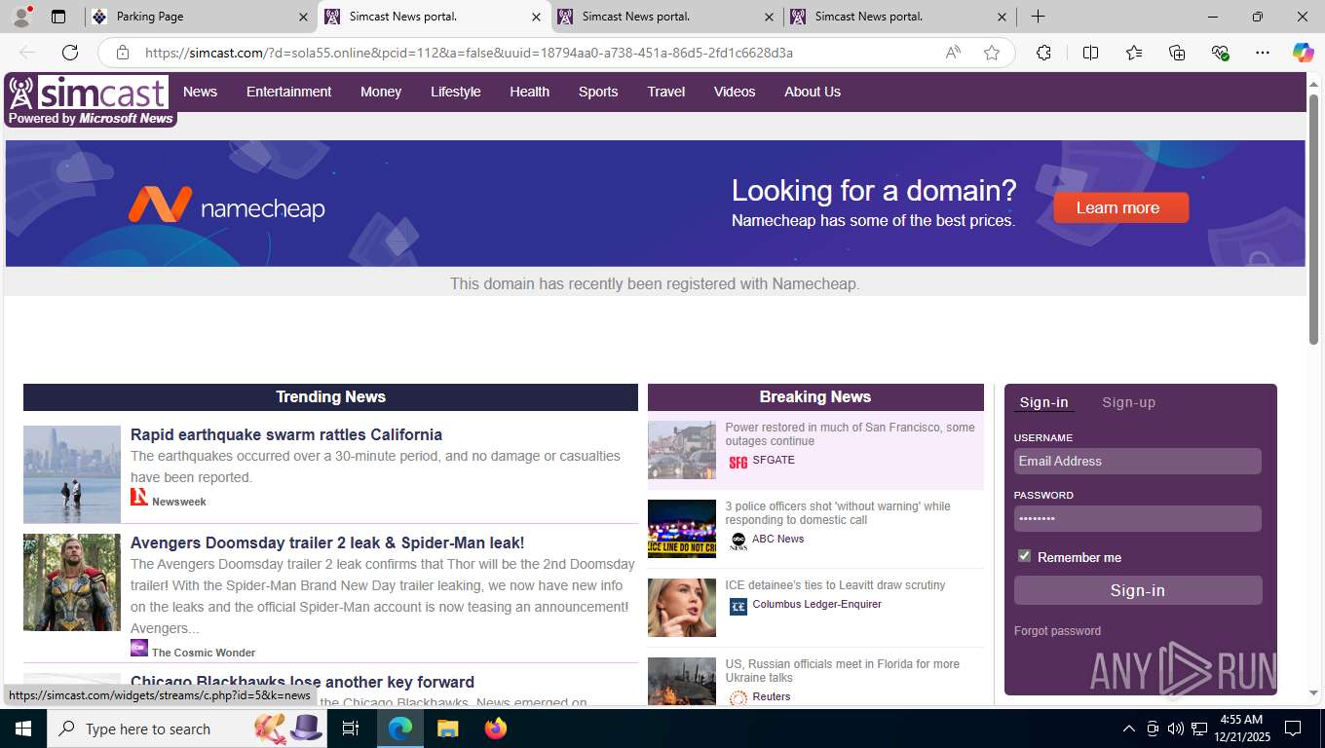Viewport: 1325px width, 748px height.
Task: Click the browser refresh button
Action: click(x=70, y=53)
